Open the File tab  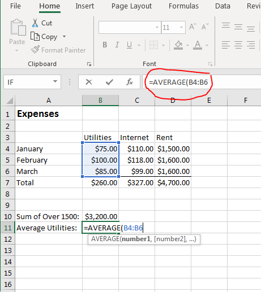pyautogui.click(x=15, y=6)
